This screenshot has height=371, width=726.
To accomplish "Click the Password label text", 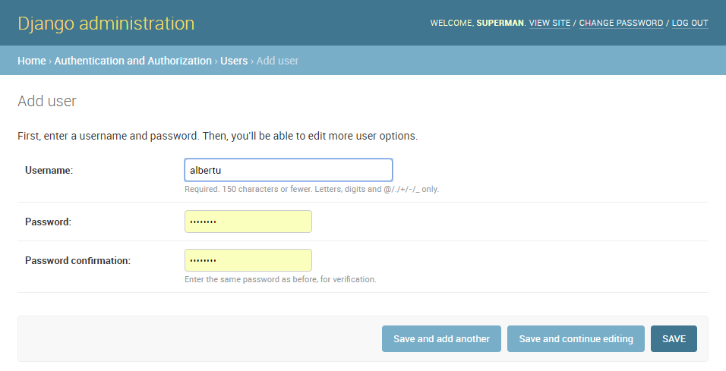I will click(x=48, y=222).
